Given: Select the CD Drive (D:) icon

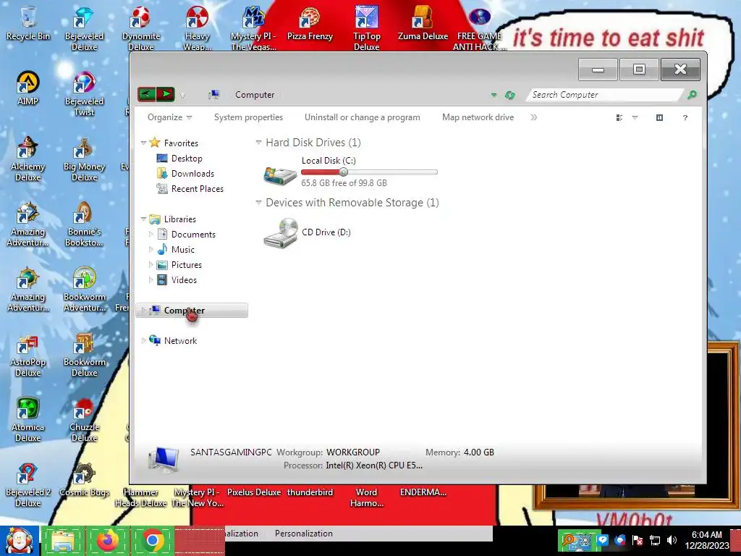Looking at the screenshot, I should click(280, 232).
